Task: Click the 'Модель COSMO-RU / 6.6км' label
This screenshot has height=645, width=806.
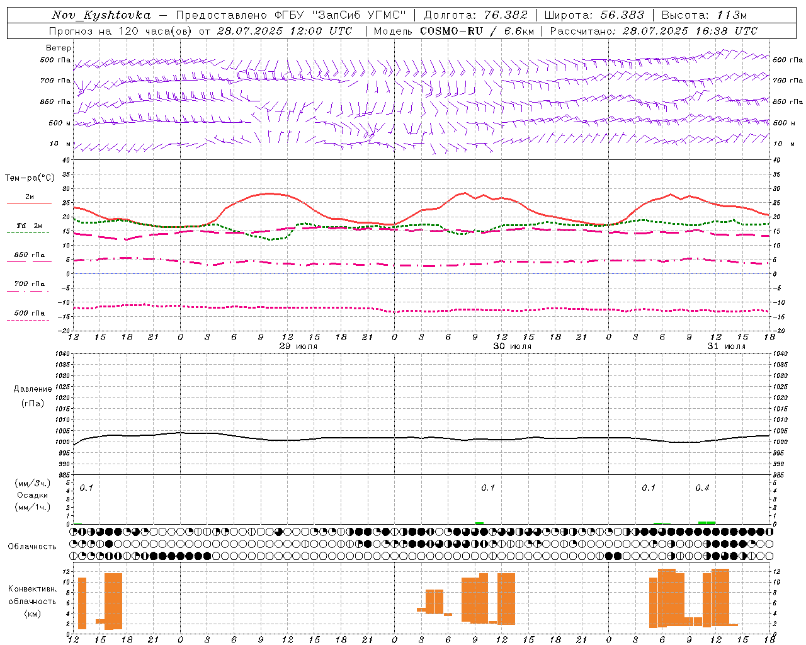Action: pos(454,31)
